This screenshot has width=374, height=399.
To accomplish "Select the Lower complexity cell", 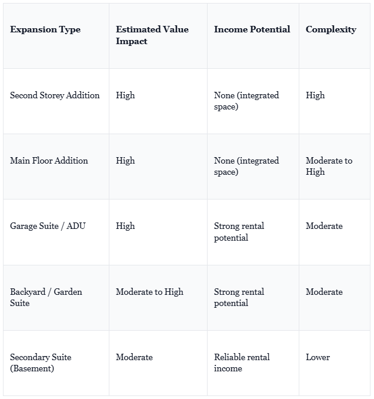I will click(318, 357).
